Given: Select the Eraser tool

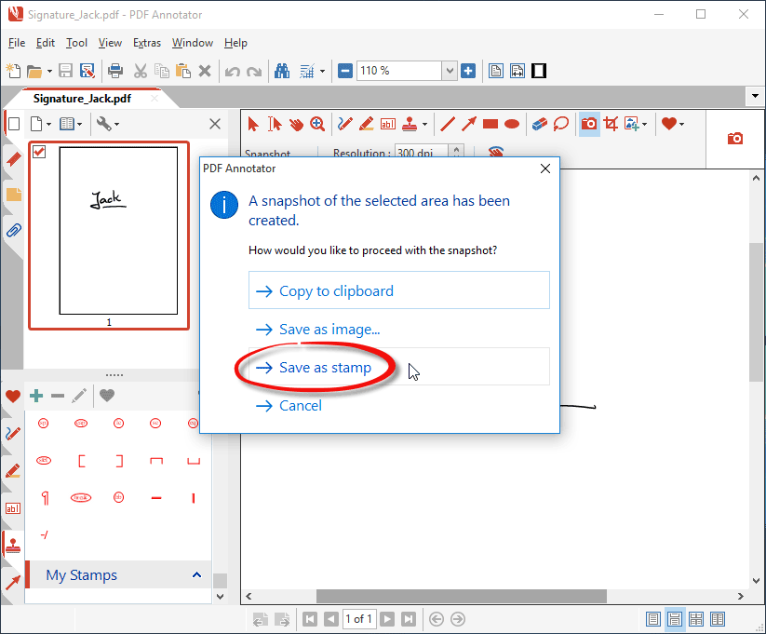Looking at the screenshot, I should 537,123.
